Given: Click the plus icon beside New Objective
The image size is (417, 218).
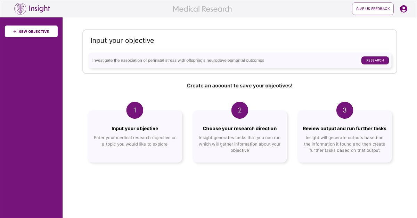Looking at the screenshot, I should pyautogui.click(x=15, y=31).
